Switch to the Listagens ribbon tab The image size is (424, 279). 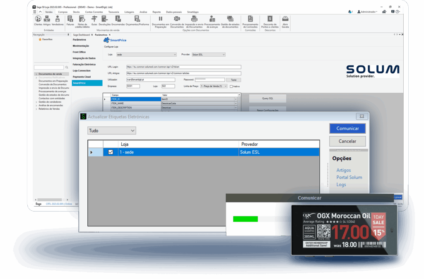click(x=129, y=12)
